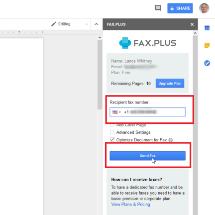
Task: Open the Google Calendar side panel icon
Action: pyautogui.click(x=207, y=28)
